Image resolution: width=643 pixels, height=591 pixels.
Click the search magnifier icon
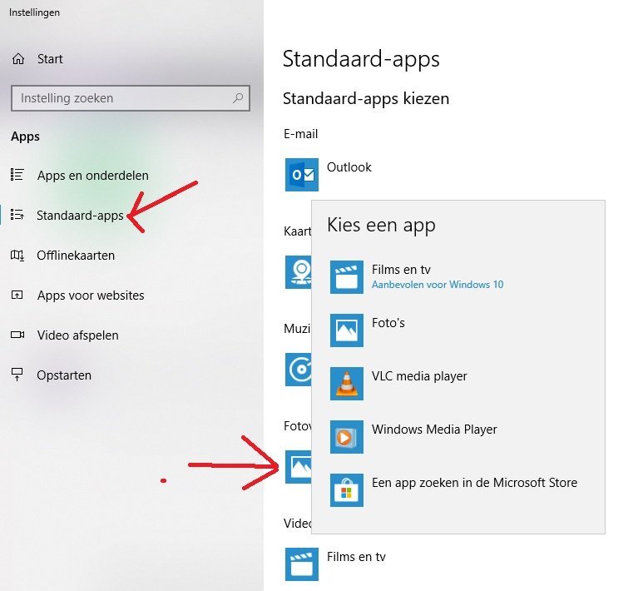238,98
